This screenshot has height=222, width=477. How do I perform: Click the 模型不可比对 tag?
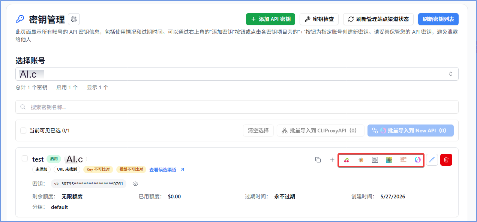(131, 169)
